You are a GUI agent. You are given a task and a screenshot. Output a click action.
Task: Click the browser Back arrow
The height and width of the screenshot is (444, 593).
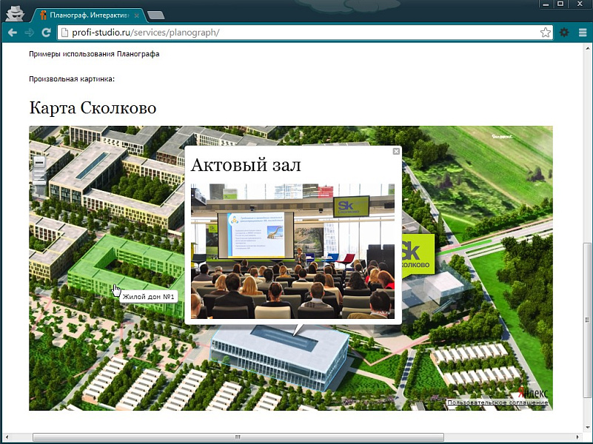tap(12, 33)
